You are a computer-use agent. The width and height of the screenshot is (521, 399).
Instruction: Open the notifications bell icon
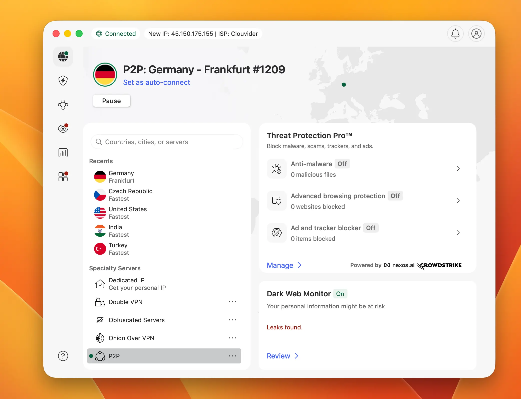(455, 34)
